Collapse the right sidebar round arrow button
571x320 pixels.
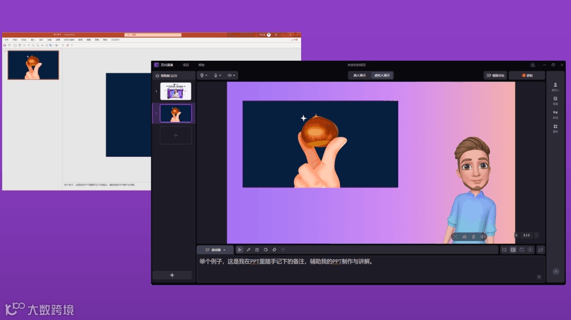pyautogui.click(x=556, y=271)
